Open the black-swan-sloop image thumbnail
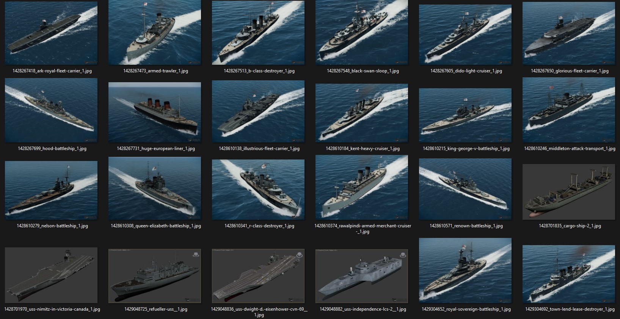 click(x=362, y=33)
